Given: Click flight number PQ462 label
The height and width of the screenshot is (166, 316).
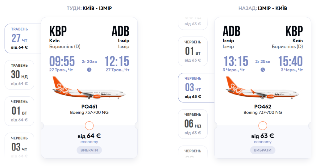Looking at the screenshot, I should (x=263, y=107).
